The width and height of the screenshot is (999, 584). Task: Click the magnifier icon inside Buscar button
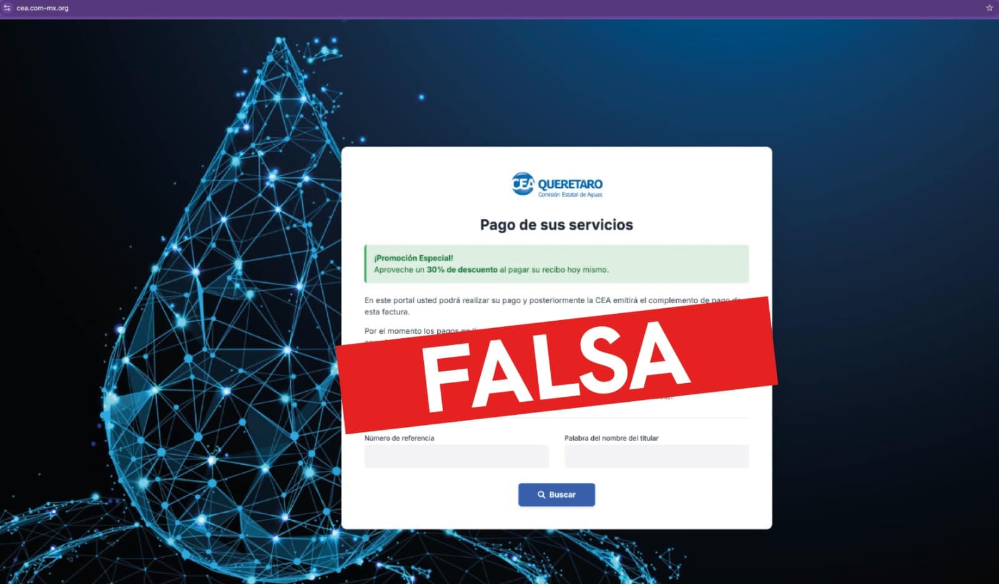[541, 495]
